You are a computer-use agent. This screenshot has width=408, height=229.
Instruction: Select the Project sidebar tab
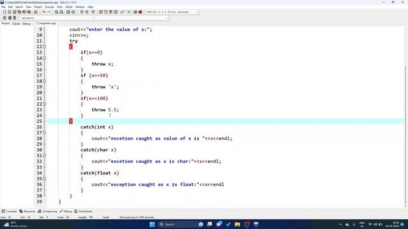point(6,24)
